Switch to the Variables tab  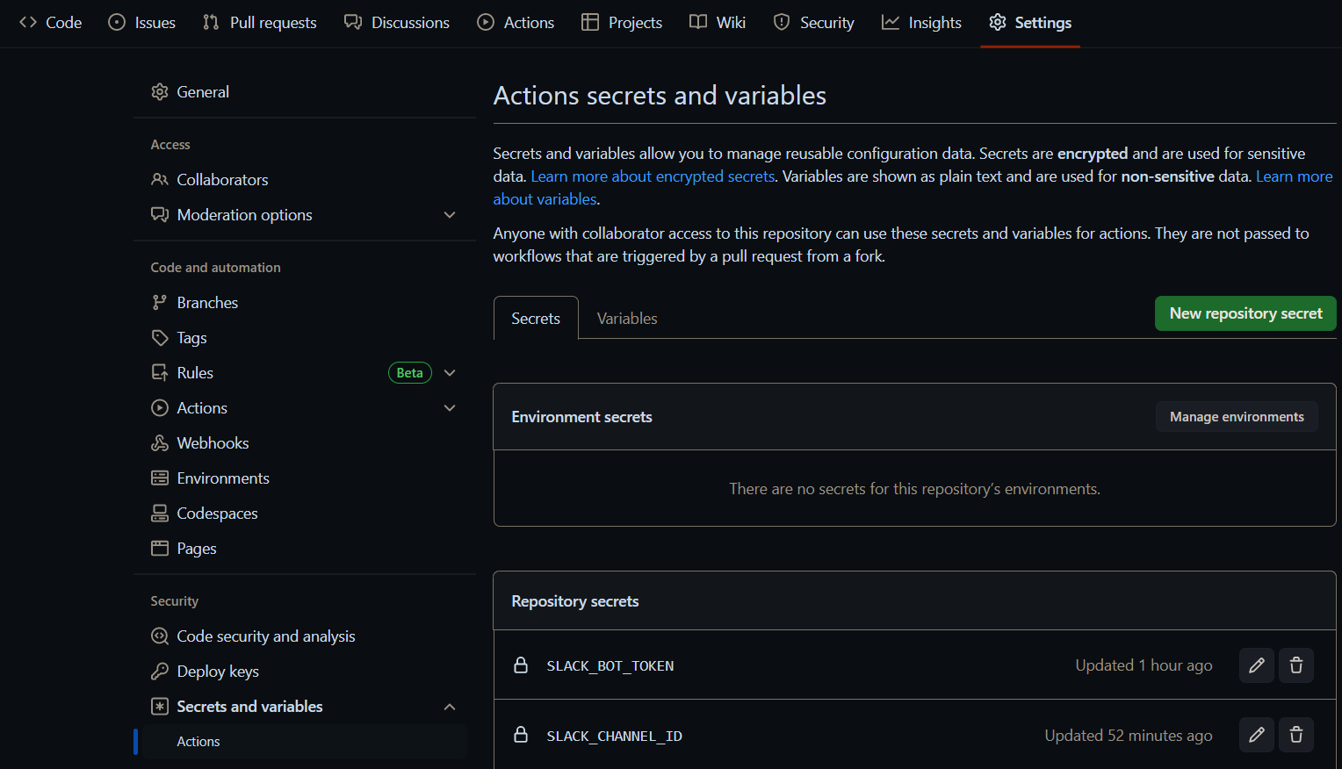click(x=627, y=319)
